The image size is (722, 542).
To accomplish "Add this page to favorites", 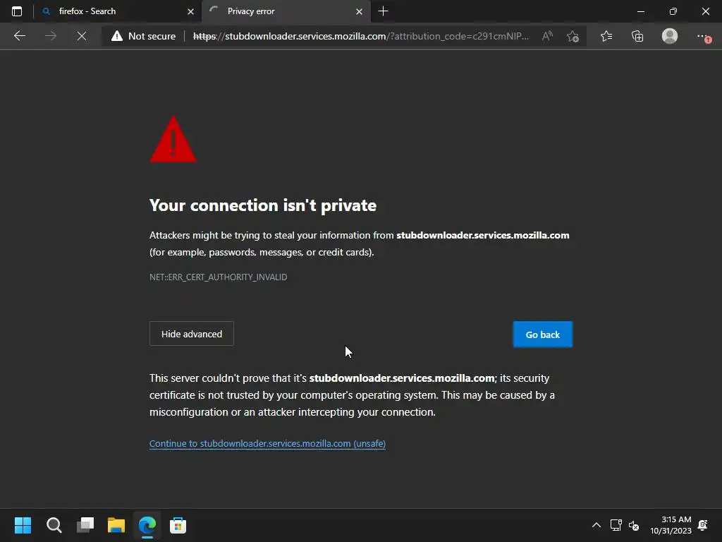I will (x=573, y=36).
